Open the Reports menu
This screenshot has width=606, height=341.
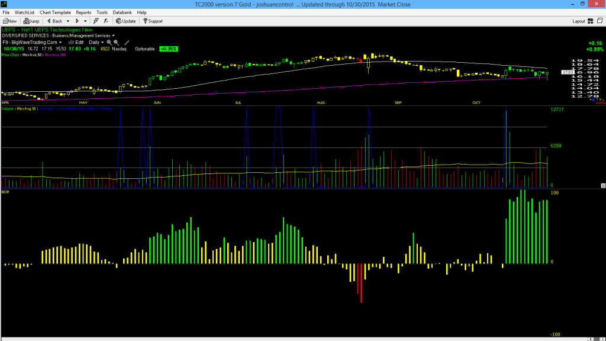point(83,12)
